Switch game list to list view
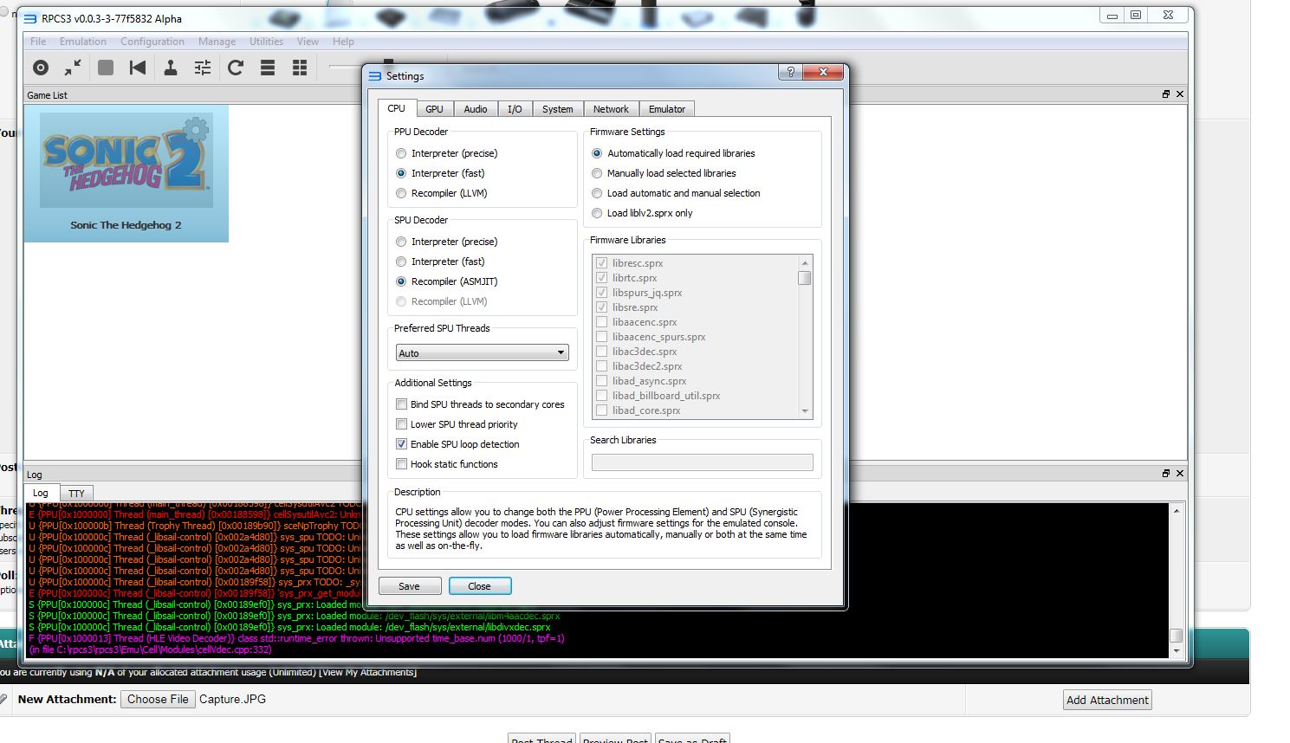 click(268, 68)
